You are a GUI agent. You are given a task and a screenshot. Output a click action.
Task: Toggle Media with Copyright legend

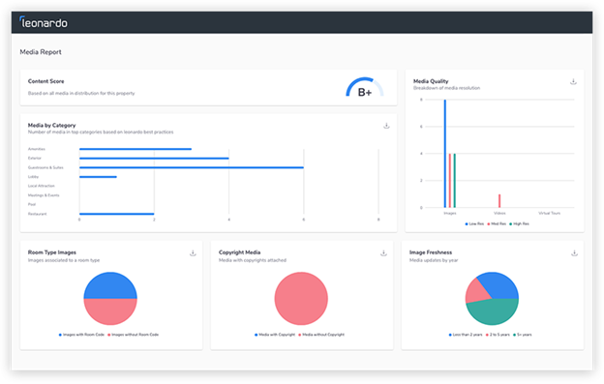(275, 335)
